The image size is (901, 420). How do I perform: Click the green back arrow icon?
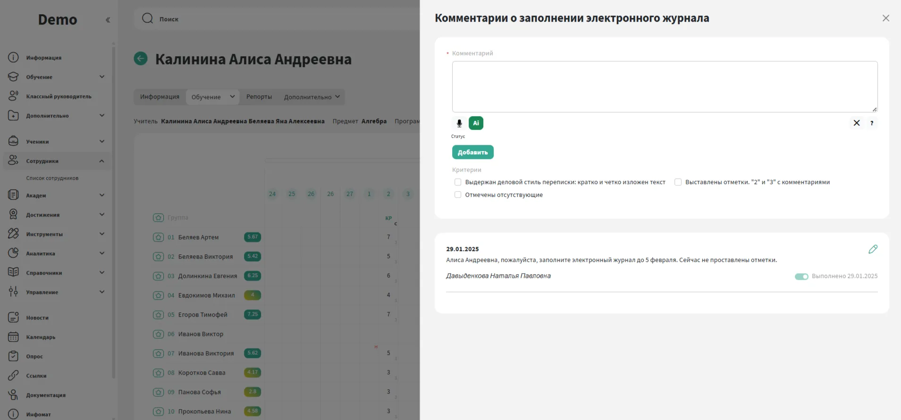click(141, 59)
